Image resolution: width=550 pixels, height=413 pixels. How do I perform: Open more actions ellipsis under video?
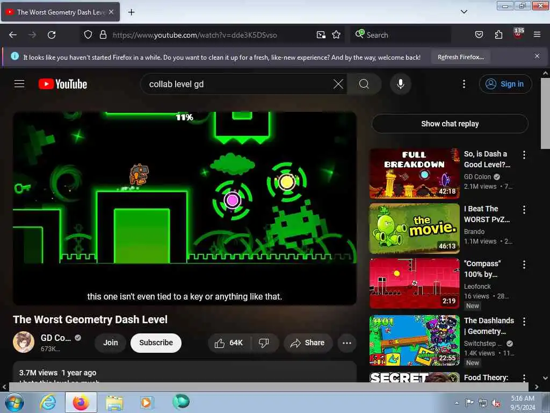346,343
